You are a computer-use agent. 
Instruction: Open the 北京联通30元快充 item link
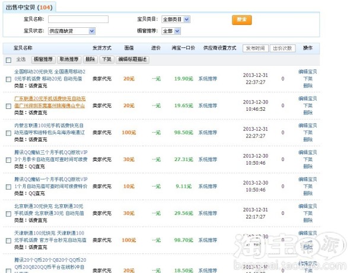(49, 210)
